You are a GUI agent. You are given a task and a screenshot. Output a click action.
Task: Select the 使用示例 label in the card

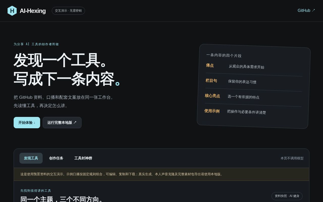pyautogui.click(x=212, y=111)
